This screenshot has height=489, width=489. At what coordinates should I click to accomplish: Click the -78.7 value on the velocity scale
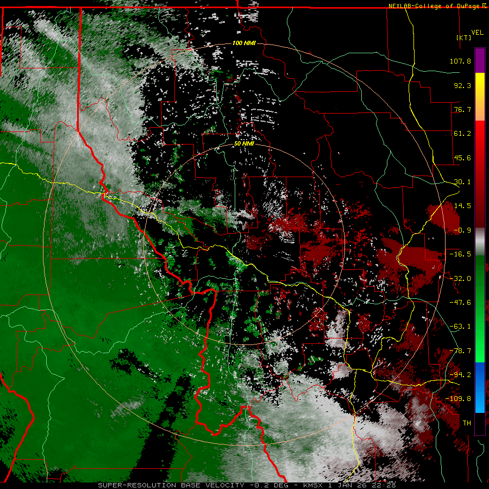pyautogui.click(x=460, y=351)
